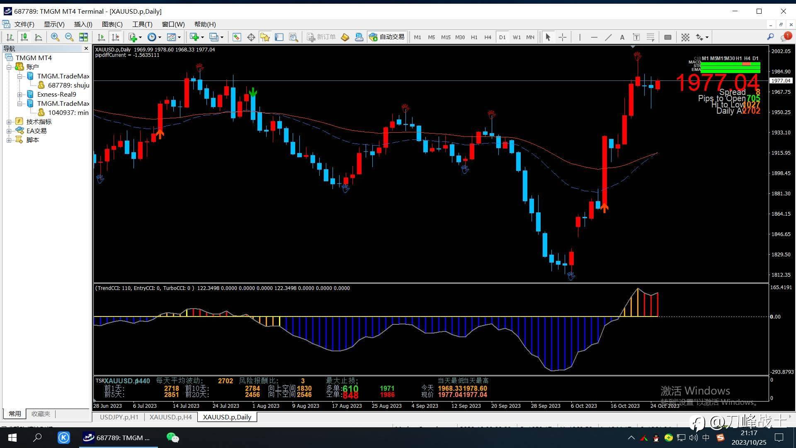This screenshot has width=796, height=448.
Task: Open the periodicity clock dropdown arrow
Action: [160, 37]
